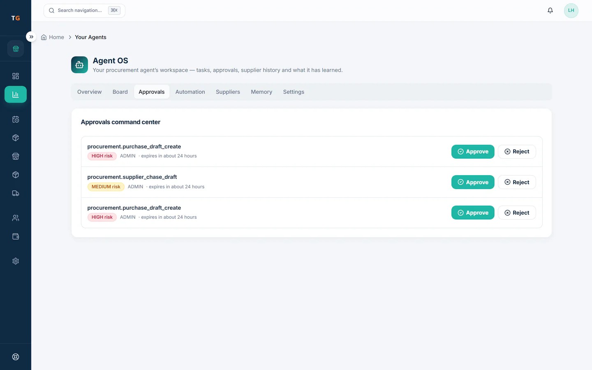Open the delivery truck icon in the sidebar
Screen dimensions: 592x370
pos(16,193)
